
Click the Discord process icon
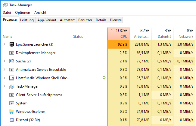pos(12,120)
